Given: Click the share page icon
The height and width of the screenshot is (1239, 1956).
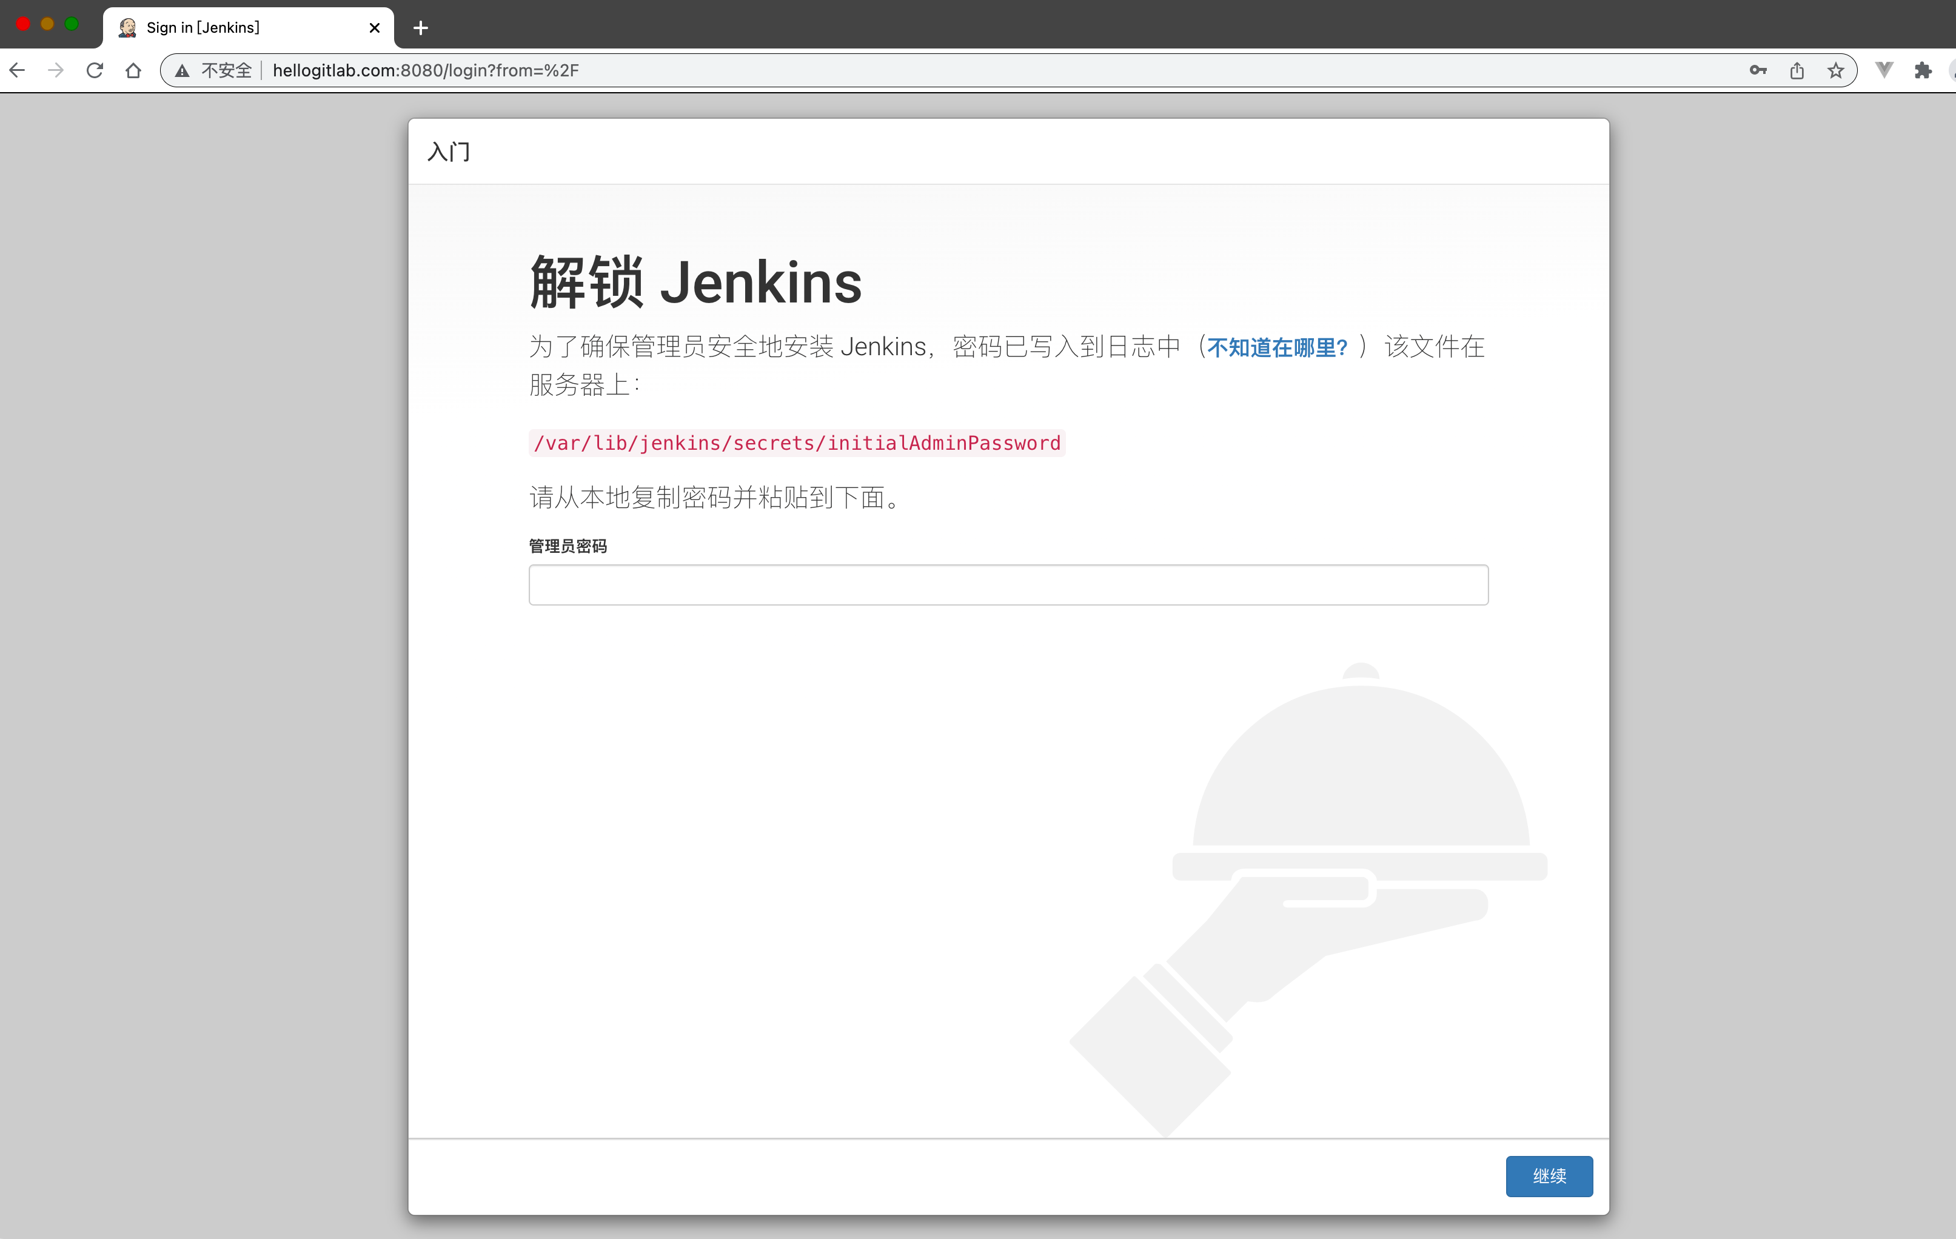Looking at the screenshot, I should [x=1797, y=71].
